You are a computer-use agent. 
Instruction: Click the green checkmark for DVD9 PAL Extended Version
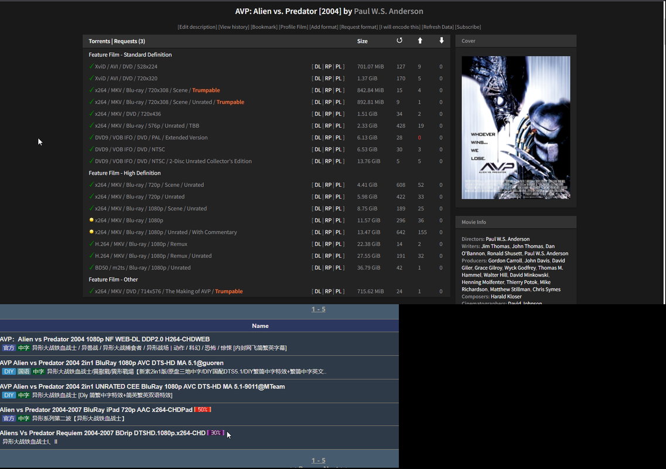click(91, 137)
